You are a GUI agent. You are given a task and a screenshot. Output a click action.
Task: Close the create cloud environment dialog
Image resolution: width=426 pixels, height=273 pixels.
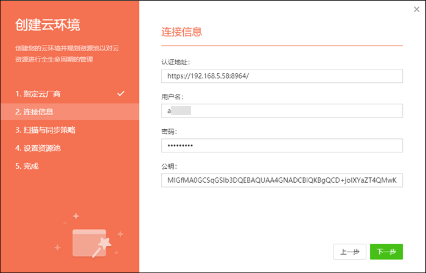point(416,9)
